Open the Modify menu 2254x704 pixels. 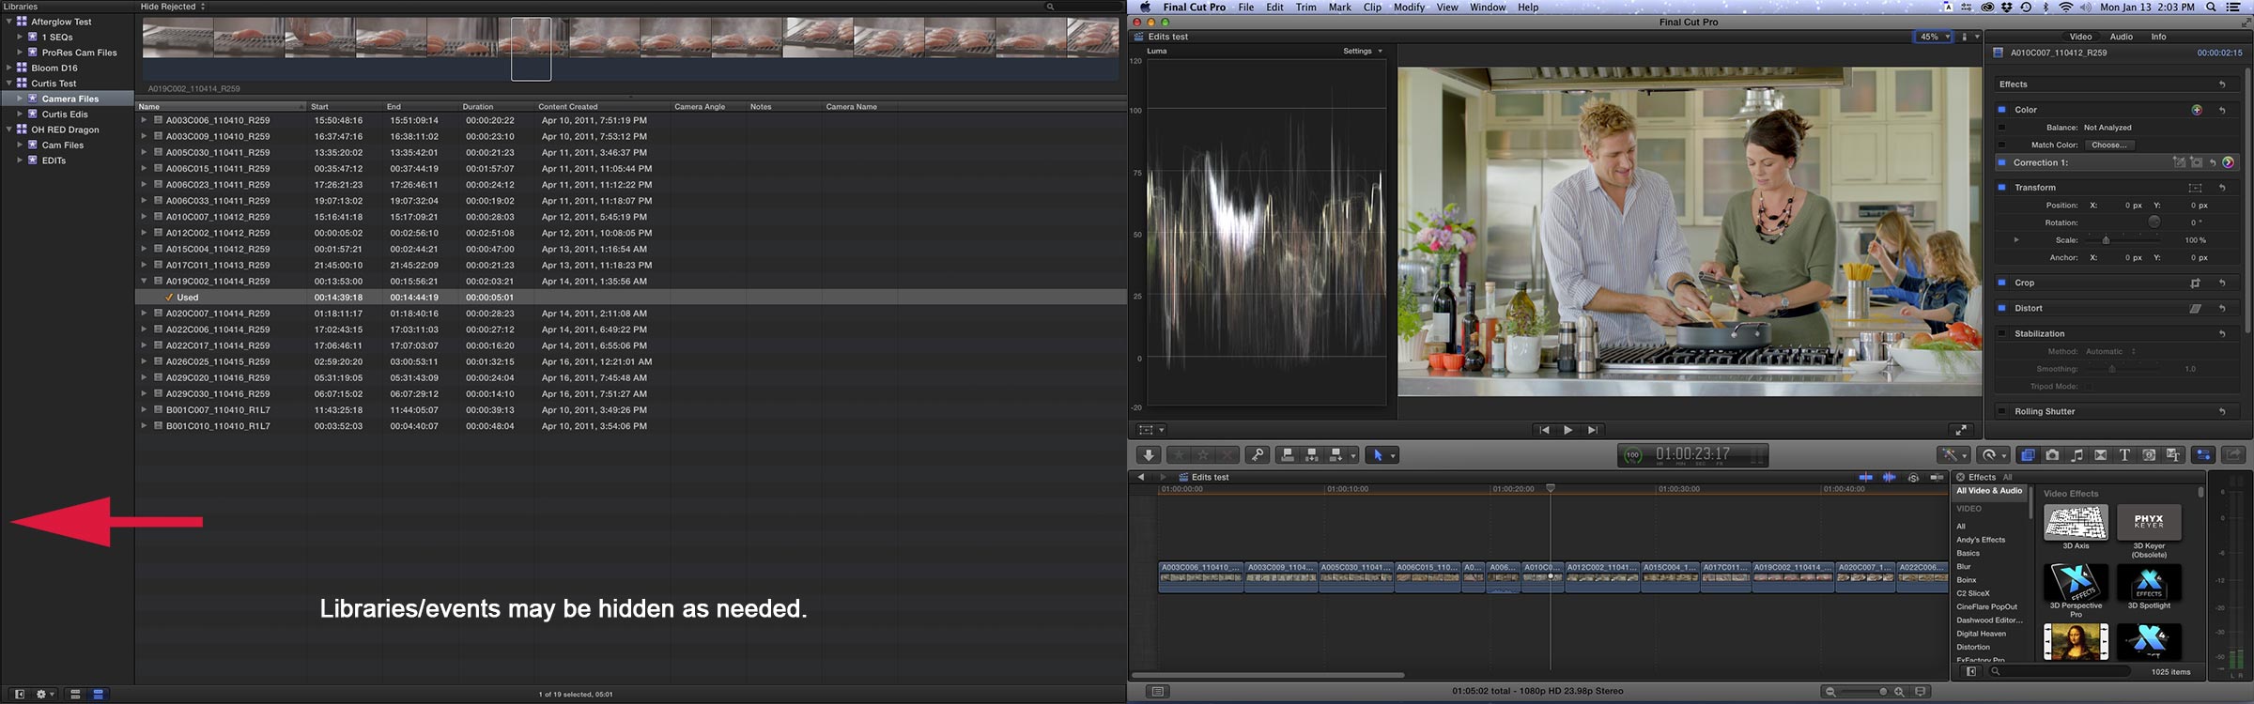pyautogui.click(x=1409, y=7)
